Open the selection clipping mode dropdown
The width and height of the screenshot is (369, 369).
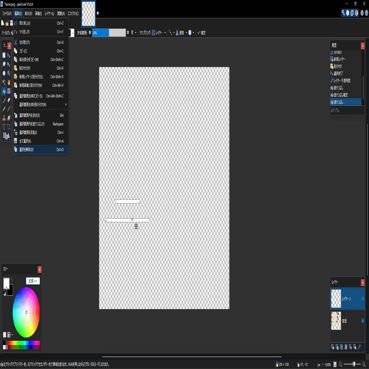click(x=191, y=33)
